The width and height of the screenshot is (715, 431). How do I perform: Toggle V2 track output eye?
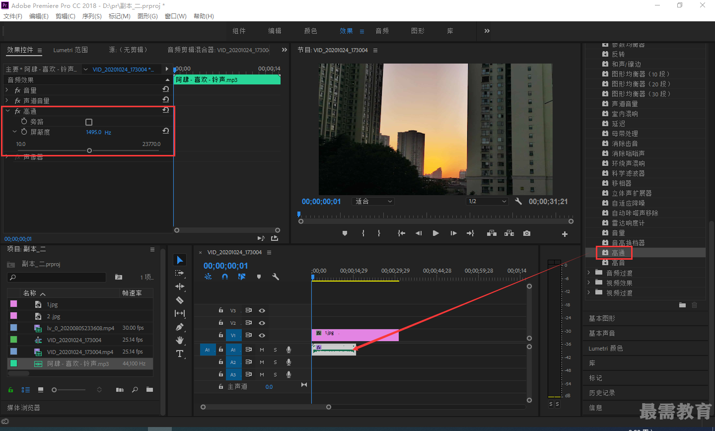pyautogui.click(x=262, y=323)
